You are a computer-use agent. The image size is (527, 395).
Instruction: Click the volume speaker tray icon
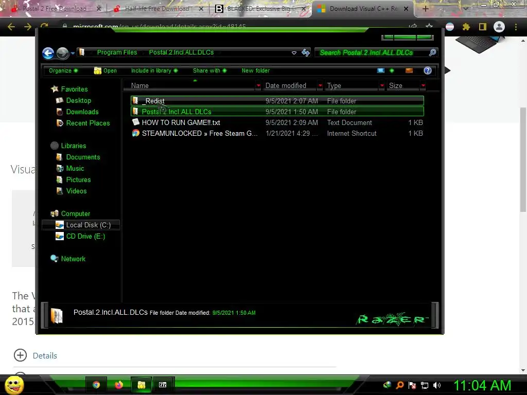[x=436, y=386]
